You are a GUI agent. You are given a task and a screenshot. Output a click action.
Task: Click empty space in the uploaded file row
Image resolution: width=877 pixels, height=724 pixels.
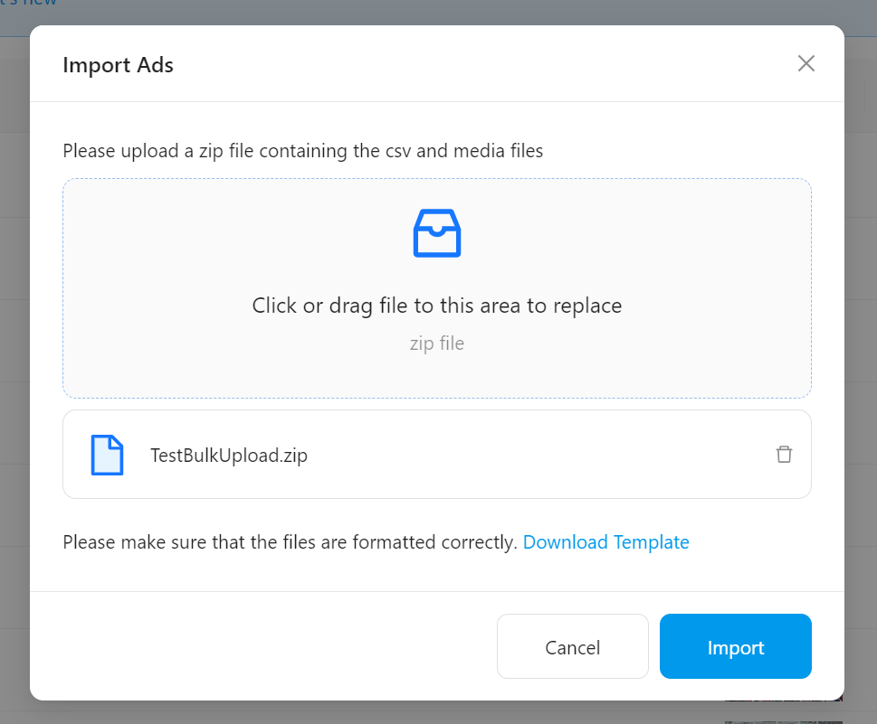543,455
